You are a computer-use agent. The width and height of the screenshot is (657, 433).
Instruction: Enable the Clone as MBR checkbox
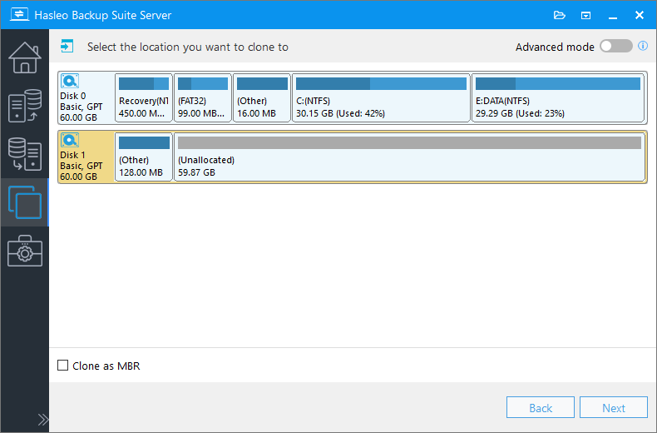tap(63, 366)
